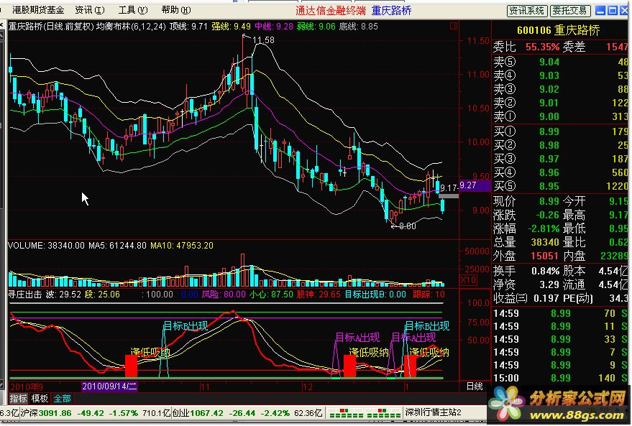Click the 卖③ price 9.02
This screenshot has width=632, height=426.
(549, 89)
